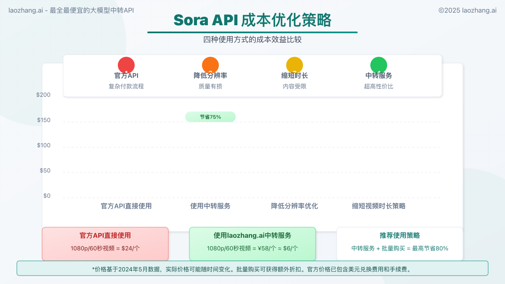Select the 降低分辨率 legend label

[x=210, y=76]
